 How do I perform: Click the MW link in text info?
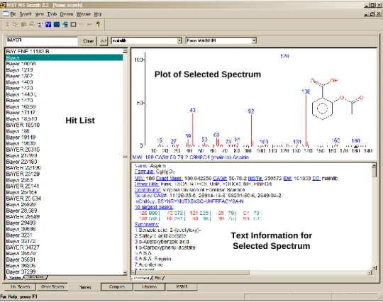[139, 179]
